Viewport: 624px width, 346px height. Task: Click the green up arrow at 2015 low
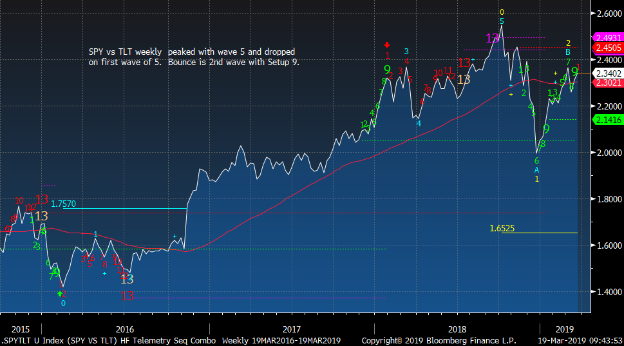click(x=60, y=294)
